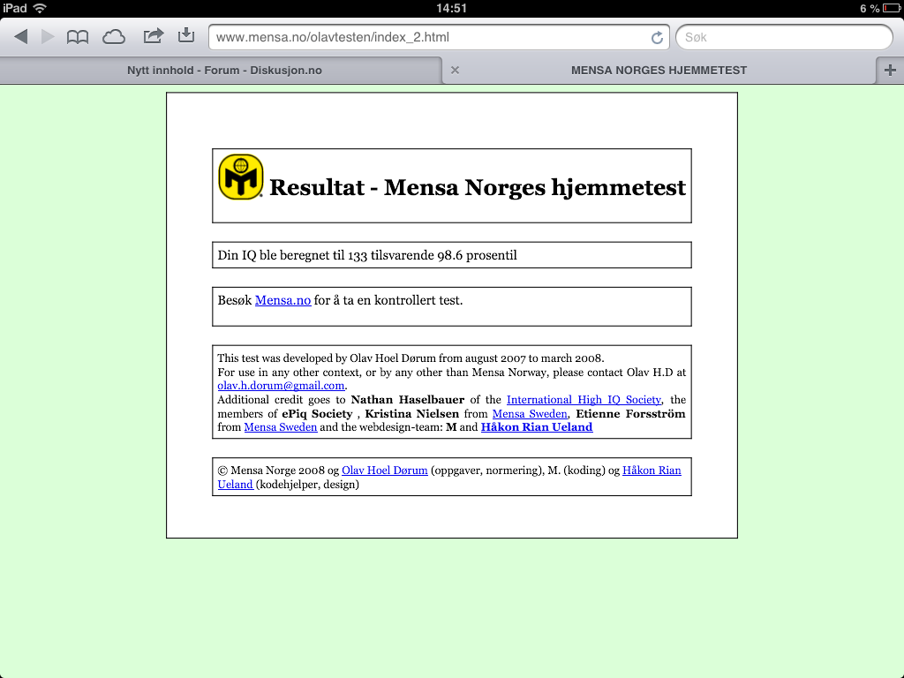Tap the iPad label in status bar

point(14,8)
